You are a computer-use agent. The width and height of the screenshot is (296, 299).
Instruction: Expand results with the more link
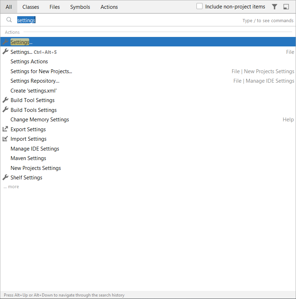(11, 187)
